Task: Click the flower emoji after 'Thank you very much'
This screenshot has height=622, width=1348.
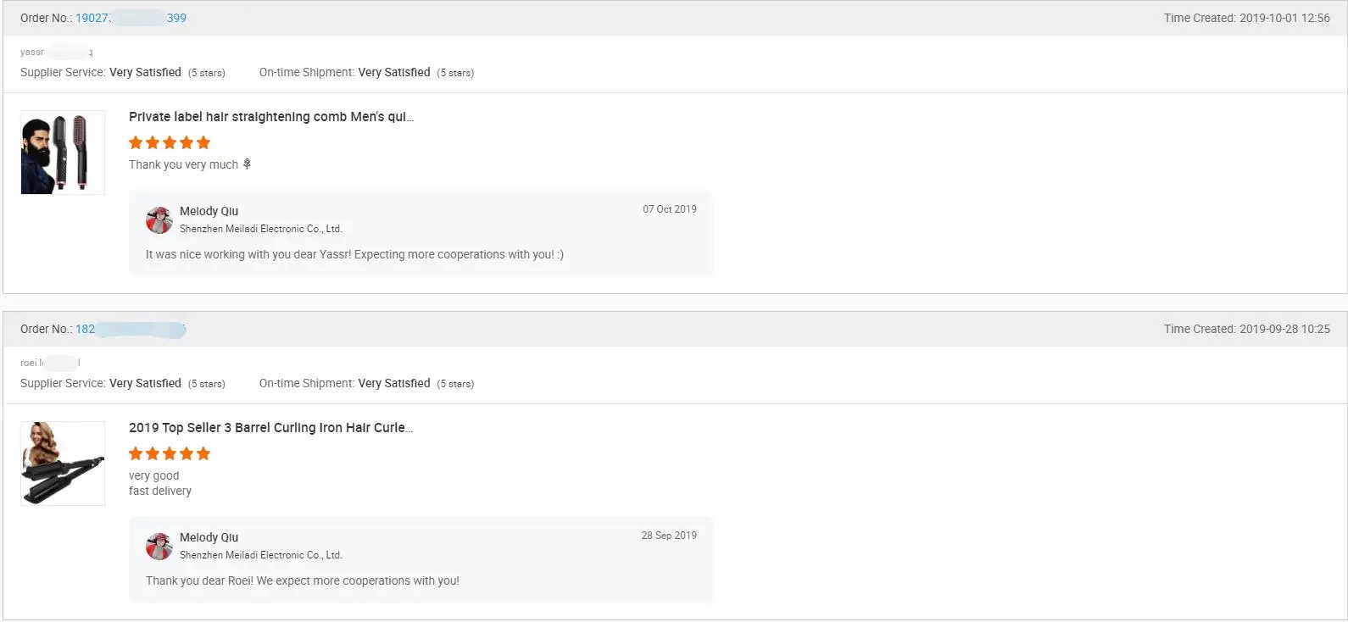Action: [247, 164]
